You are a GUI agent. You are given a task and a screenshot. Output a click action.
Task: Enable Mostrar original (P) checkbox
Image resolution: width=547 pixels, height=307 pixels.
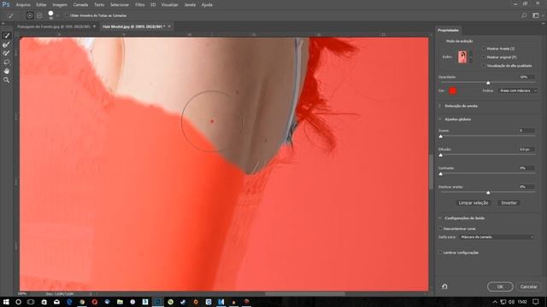point(484,57)
